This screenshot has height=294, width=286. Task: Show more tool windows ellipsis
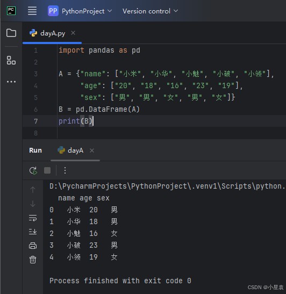click(x=11, y=82)
